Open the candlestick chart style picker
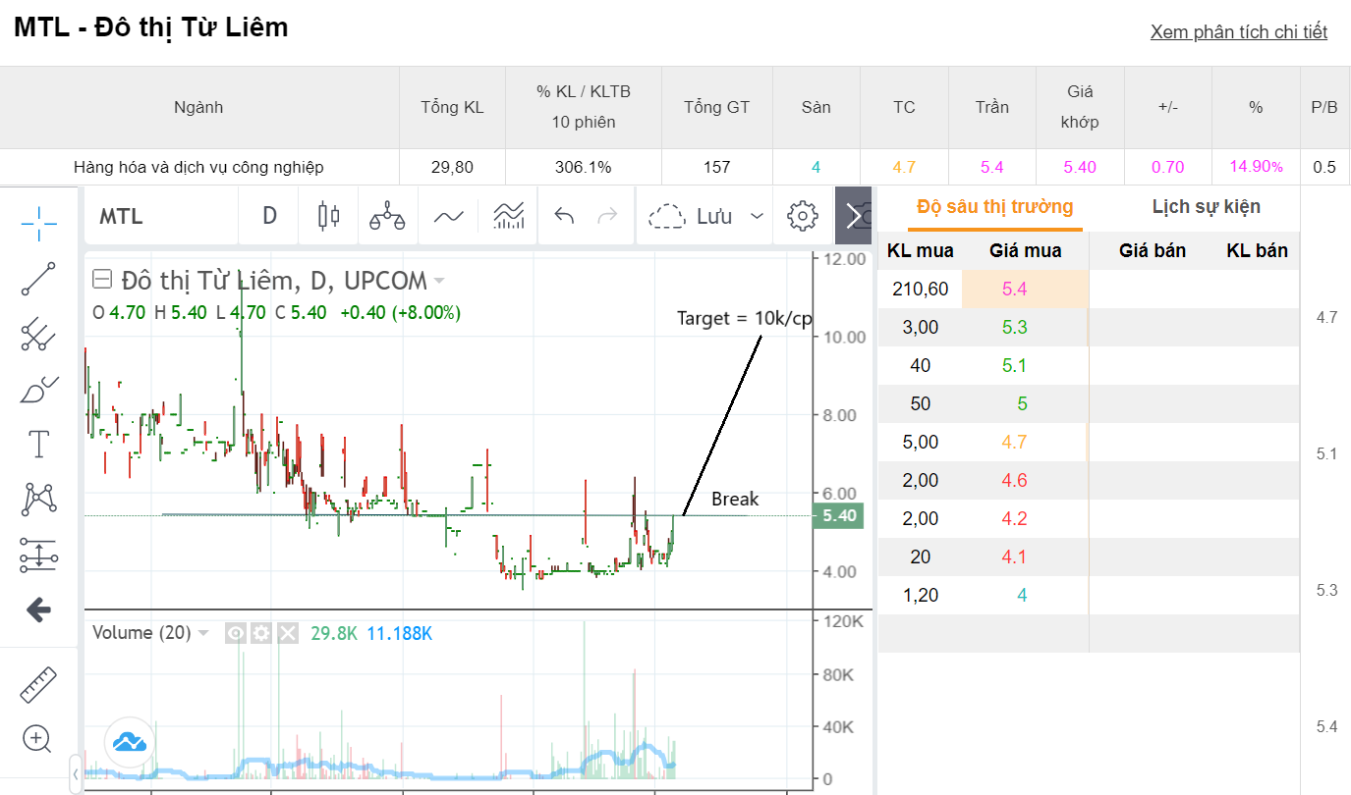The image size is (1351, 795). (328, 216)
